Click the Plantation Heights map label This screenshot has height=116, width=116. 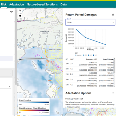coord(45,32)
